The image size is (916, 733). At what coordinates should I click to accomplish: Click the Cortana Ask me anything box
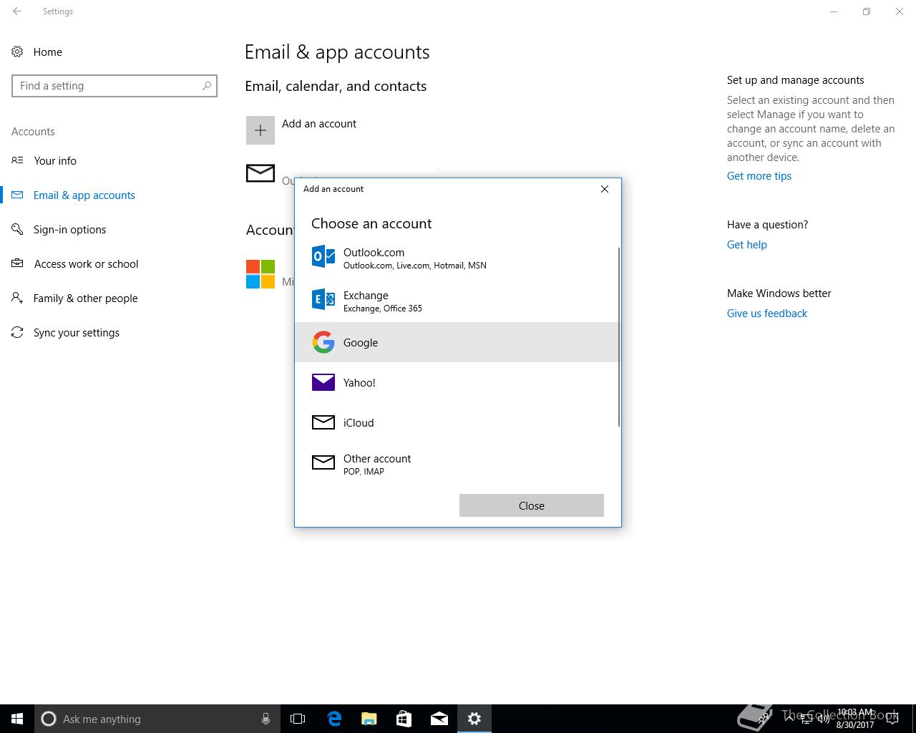click(157, 719)
